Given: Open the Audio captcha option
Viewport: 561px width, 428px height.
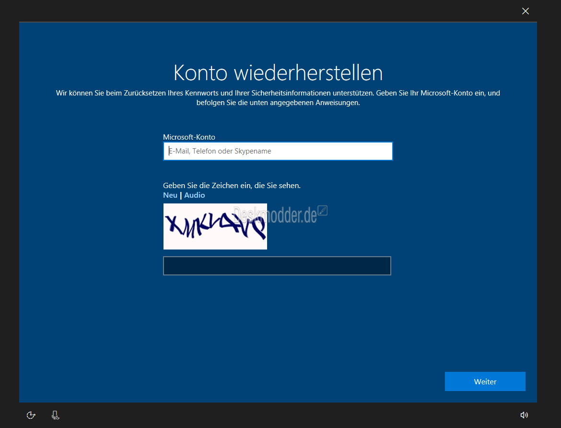Looking at the screenshot, I should point(194,195).
